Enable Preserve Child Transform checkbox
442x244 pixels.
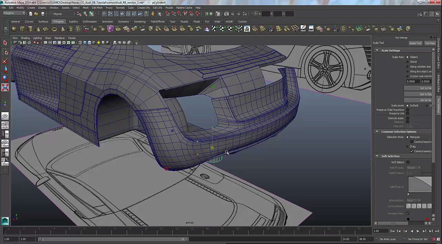coord(408,110)
